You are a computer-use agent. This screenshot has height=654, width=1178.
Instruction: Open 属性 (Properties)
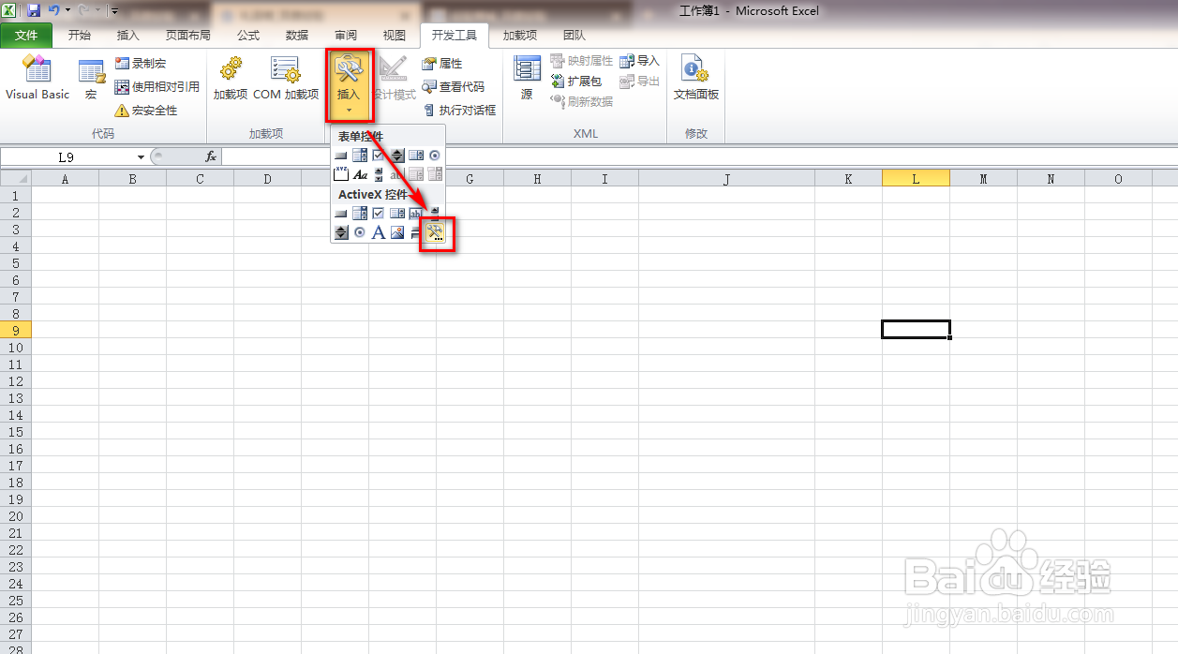pyautogui.click(x=442, y=63)
